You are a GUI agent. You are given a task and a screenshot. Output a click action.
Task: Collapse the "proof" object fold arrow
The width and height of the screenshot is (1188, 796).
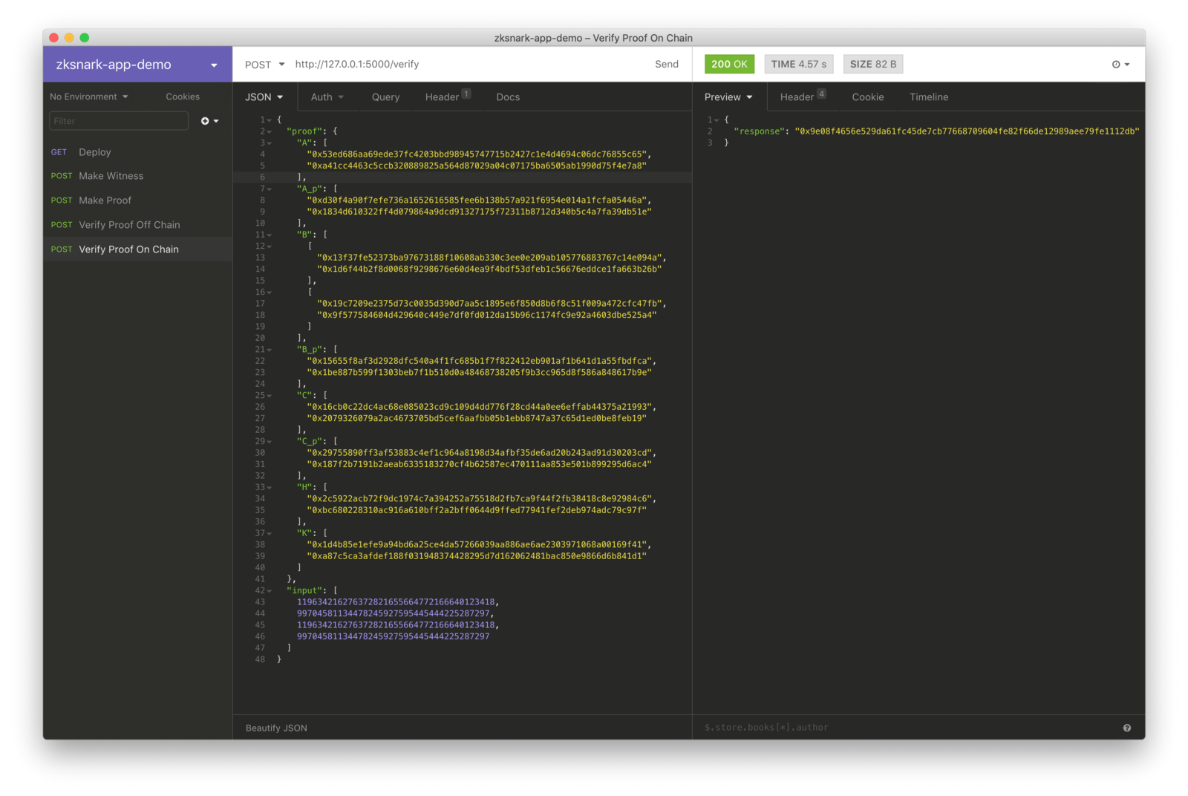[x=270, y=131]
